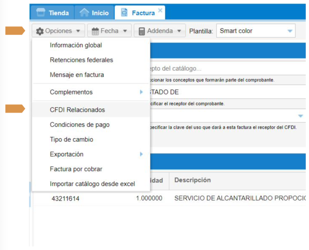
Task: Open the uso de CFDI dropdown arrow
Action: [x=300, y=116]
